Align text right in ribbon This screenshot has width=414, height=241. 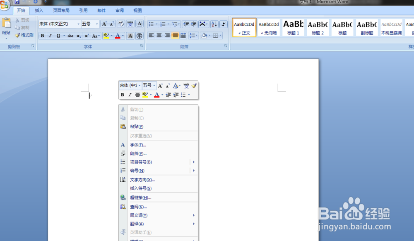pos(167,35)
